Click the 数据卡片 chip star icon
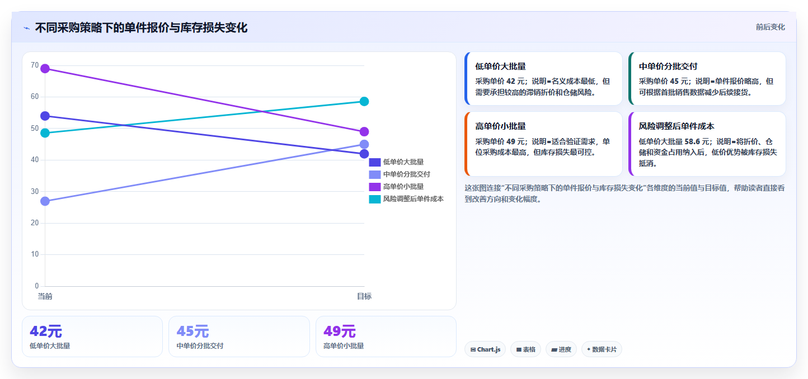This screenshot has height=379, width=808. [589, 349]
